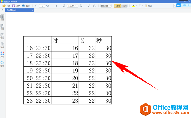Open the Preview thumbnails sidebar panel

tap(2, 36)
